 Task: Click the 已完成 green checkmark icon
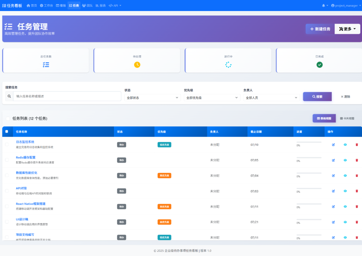pos(319,65)
